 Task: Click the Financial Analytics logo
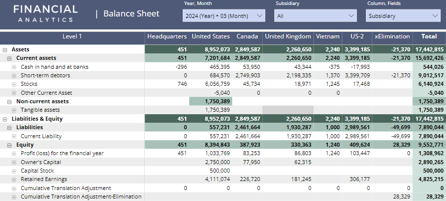click(x=46, y=13)
